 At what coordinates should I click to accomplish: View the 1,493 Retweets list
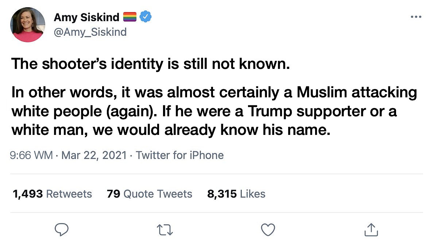click(x=52, y=194)
